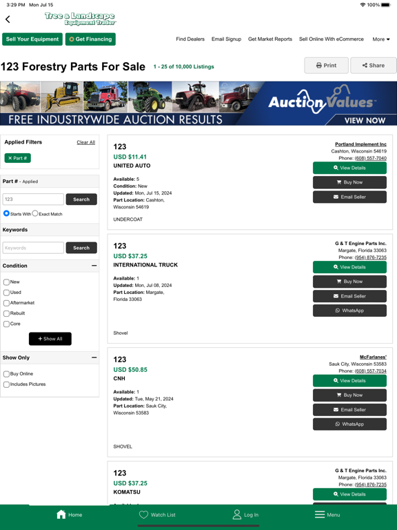Contact via WhatsApp for INTERNATIONAL TRUCK listing
This screenshot has width=397, height=530.
click(349, 311)
